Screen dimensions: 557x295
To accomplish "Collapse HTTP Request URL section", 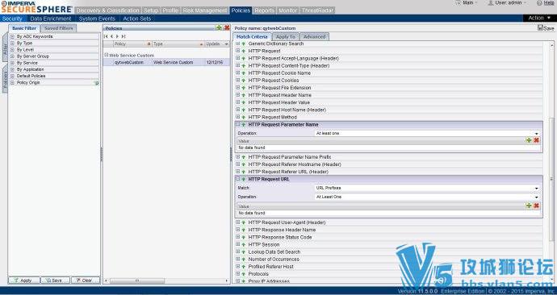I will coord(238,179).
